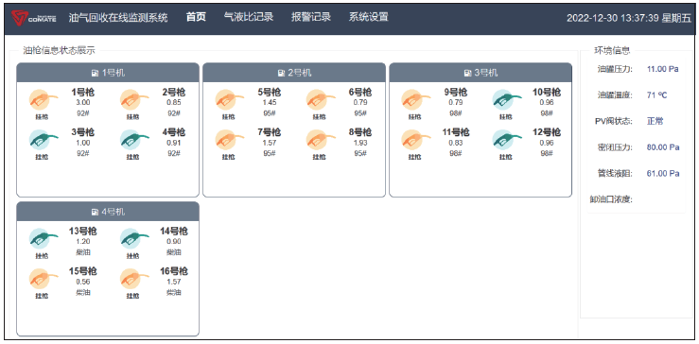Click the pump icon in 3号机 header
Viewport: 699px width, 344px height.
tap(467, 73)
